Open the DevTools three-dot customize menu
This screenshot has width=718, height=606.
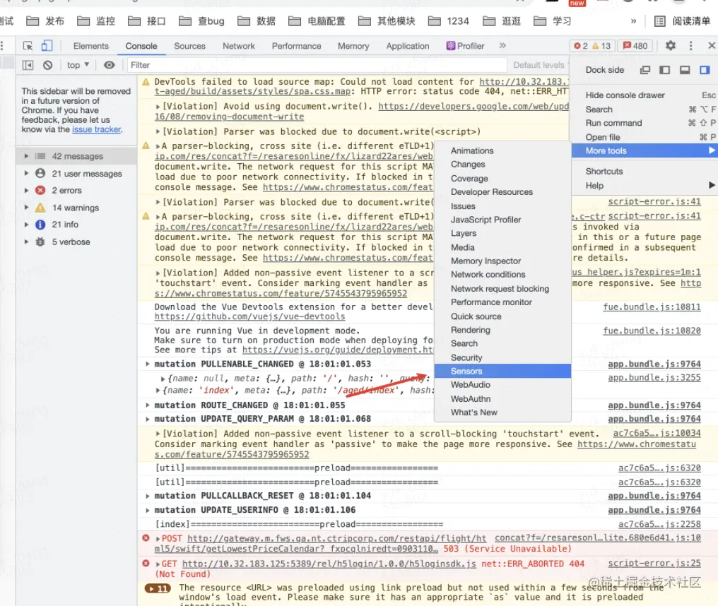pos(691,46)
